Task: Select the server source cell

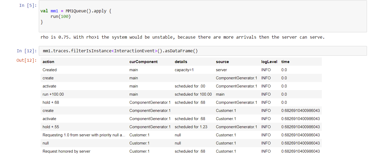Action: point(221,70)
